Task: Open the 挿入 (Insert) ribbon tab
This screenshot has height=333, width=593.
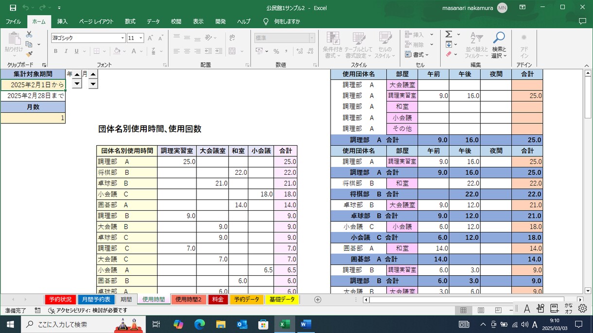Action: (62, 21)
